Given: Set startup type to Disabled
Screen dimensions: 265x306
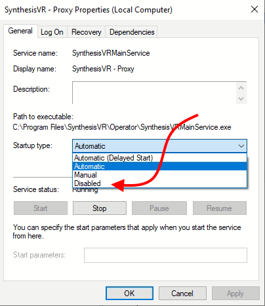Looking at the screenshot, I should (159, 183).
